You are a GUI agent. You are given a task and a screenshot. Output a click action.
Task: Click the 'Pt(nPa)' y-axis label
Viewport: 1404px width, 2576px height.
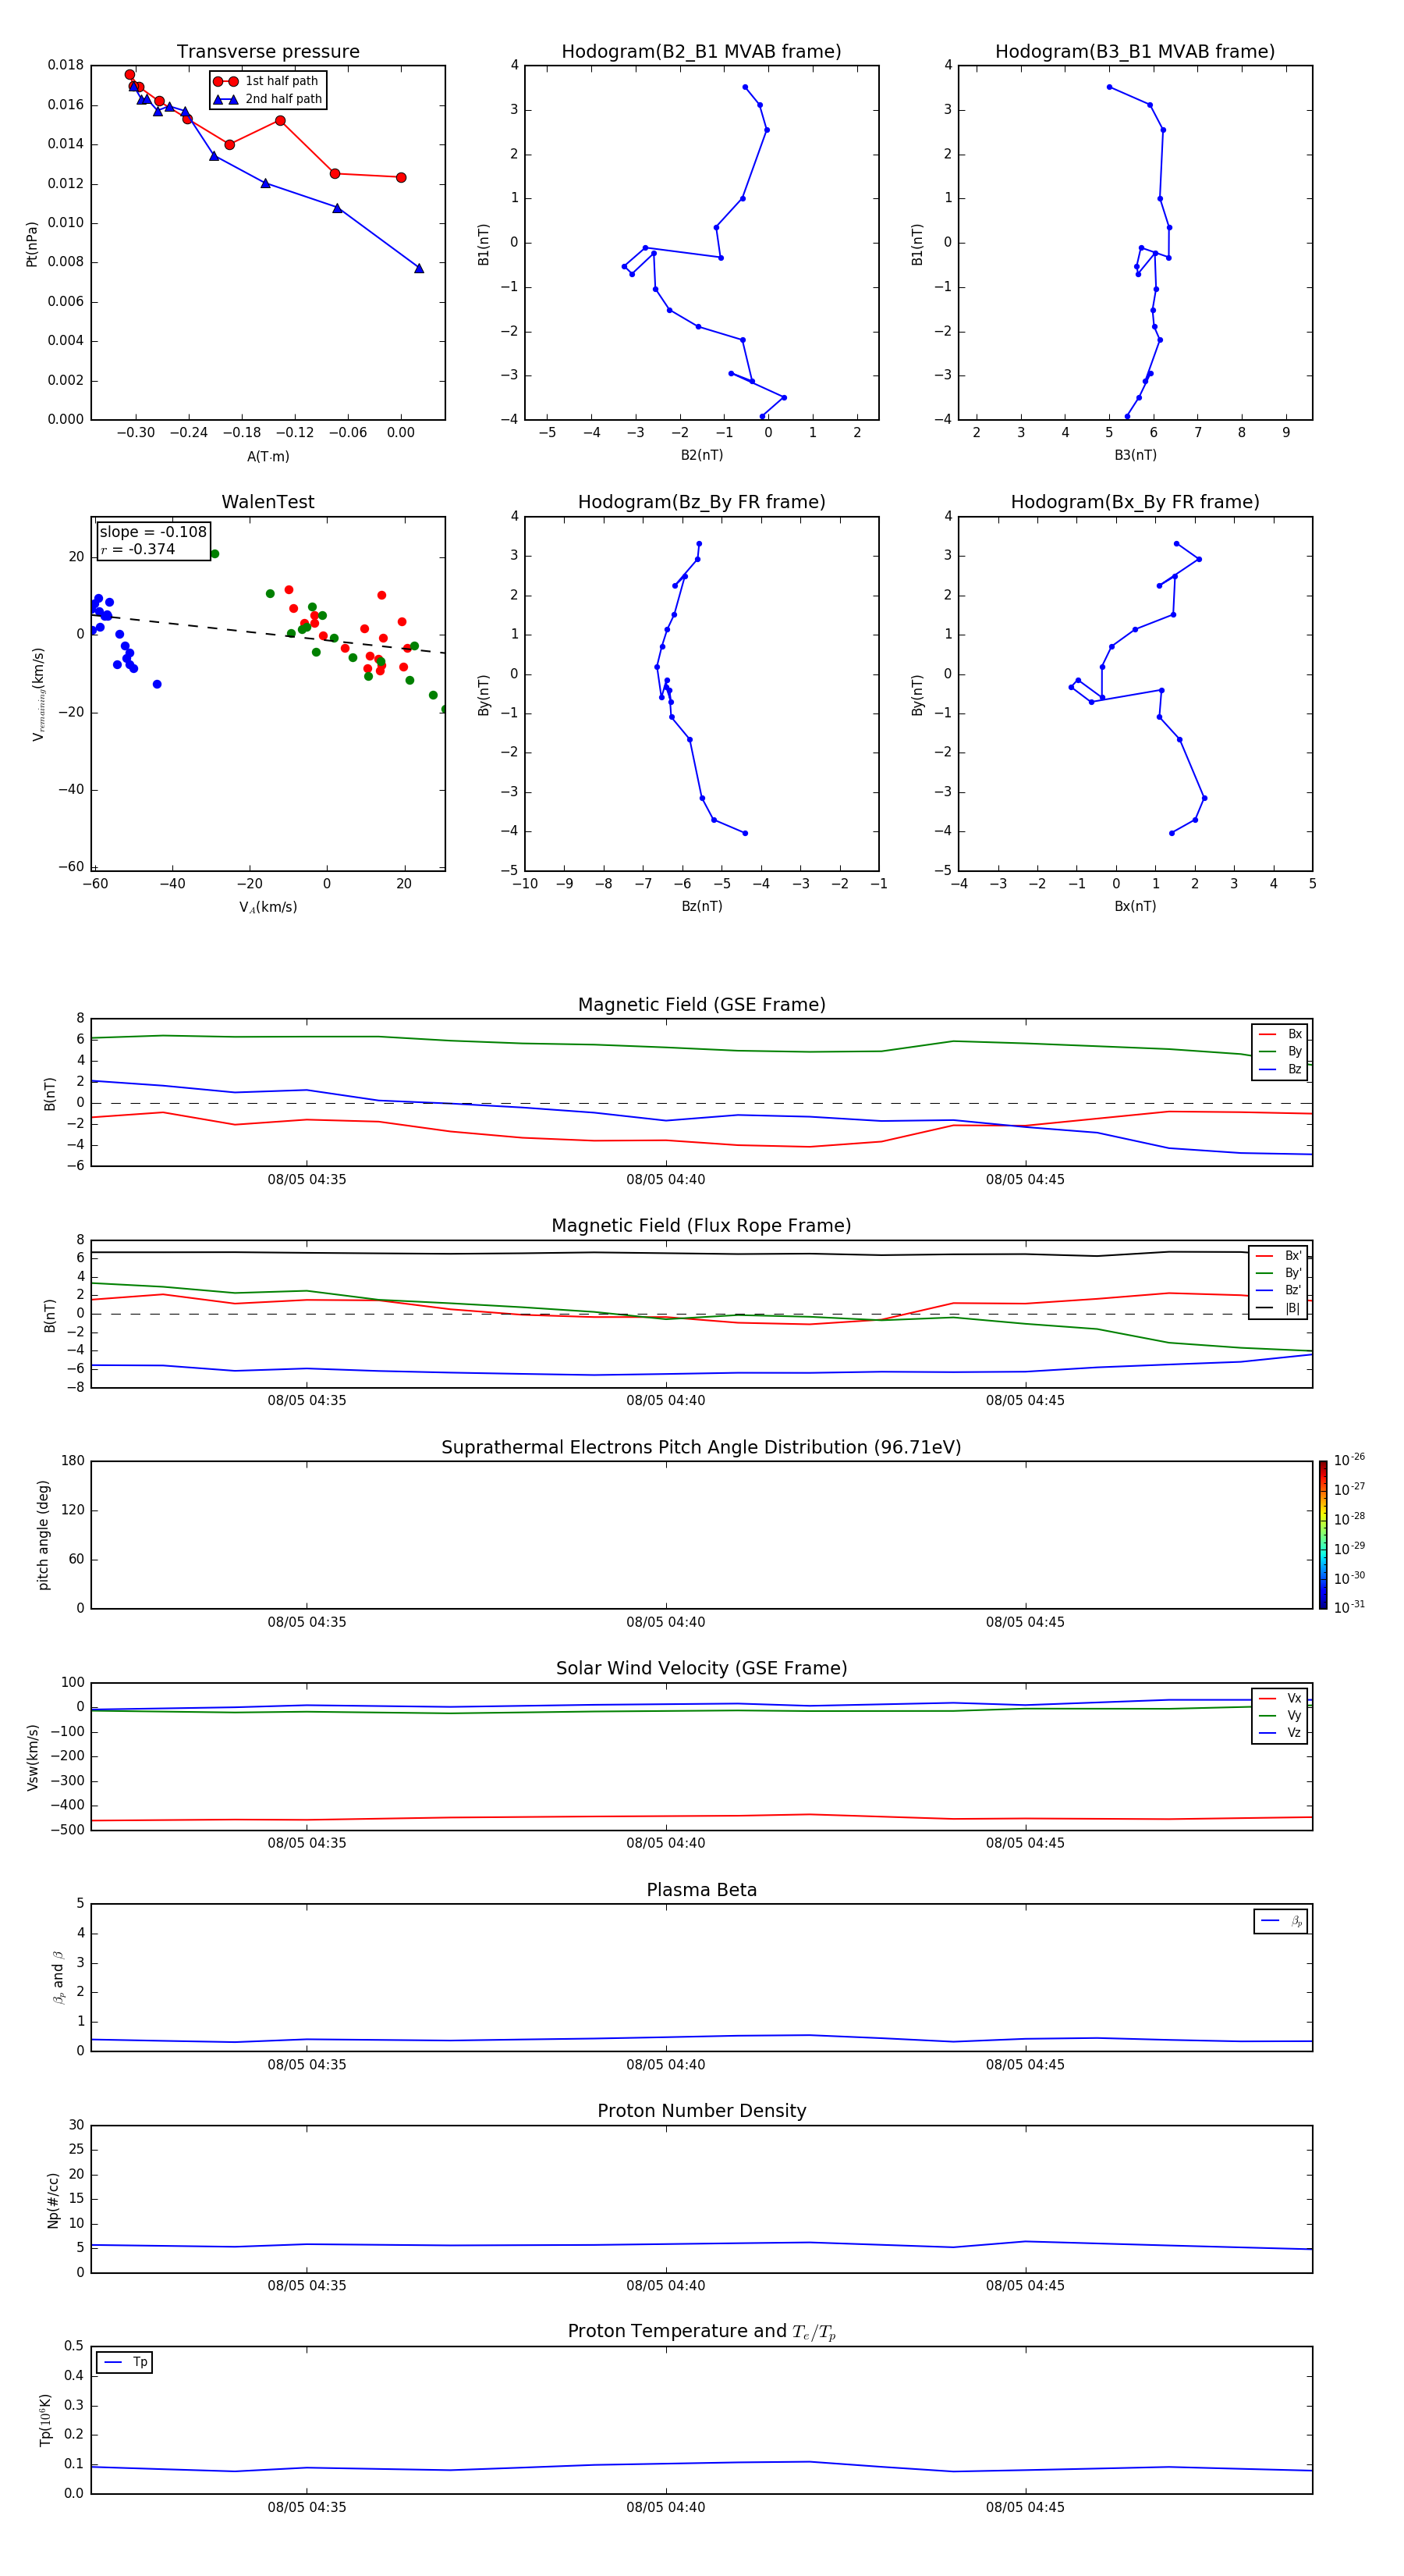pos(31,243)
